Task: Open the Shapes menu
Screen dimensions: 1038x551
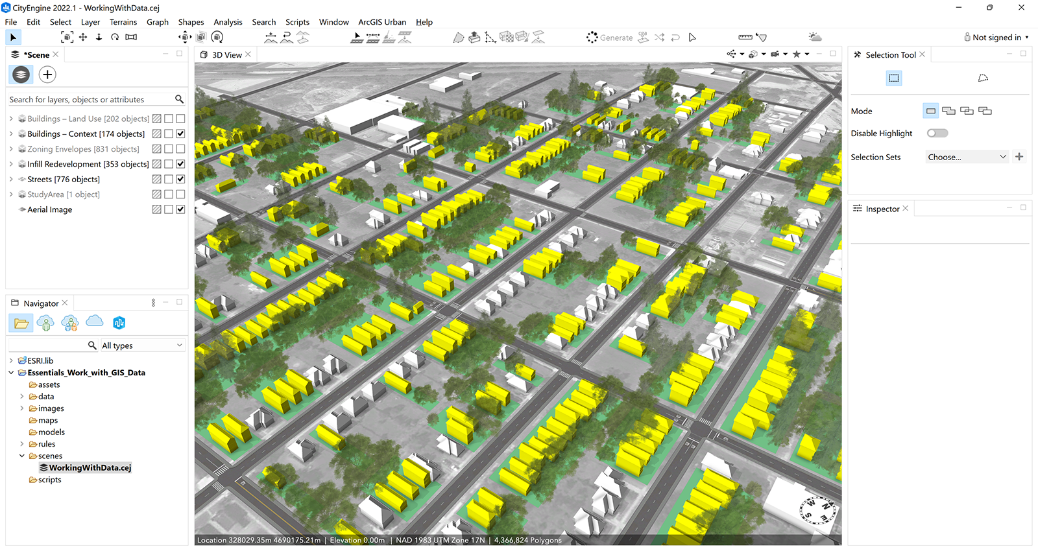Action: [x=191, y=22]
